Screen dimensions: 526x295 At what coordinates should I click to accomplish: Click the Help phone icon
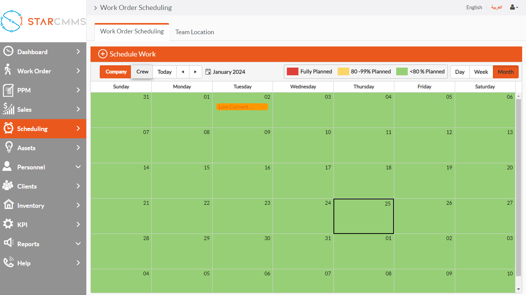pyautogui.click(x=8, y=263)
